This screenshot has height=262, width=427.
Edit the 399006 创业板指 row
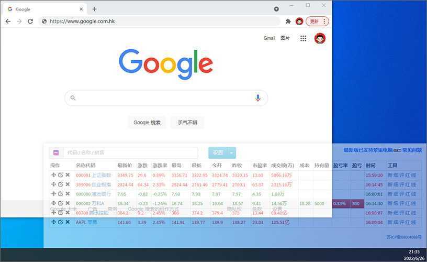61,184
